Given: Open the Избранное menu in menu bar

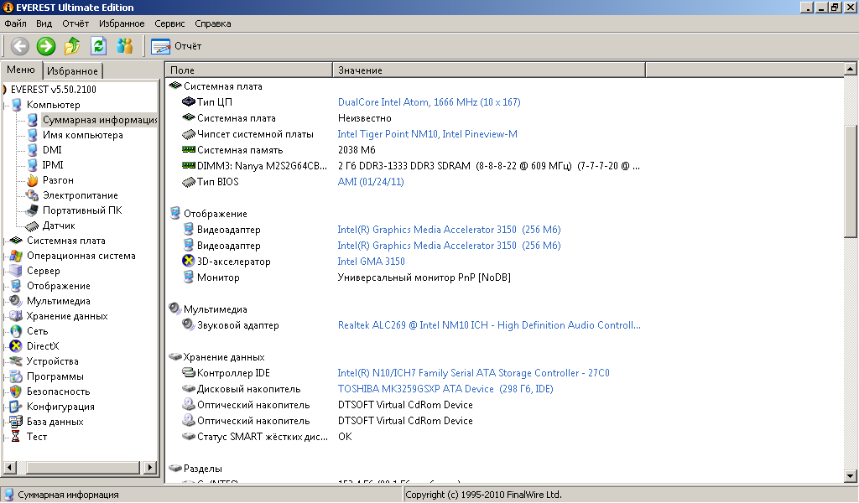Looking at the screenshot, I should coord(122,23).
